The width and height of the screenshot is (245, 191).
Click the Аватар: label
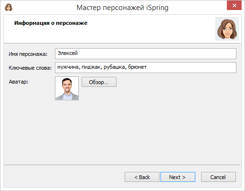coord(19,82)
